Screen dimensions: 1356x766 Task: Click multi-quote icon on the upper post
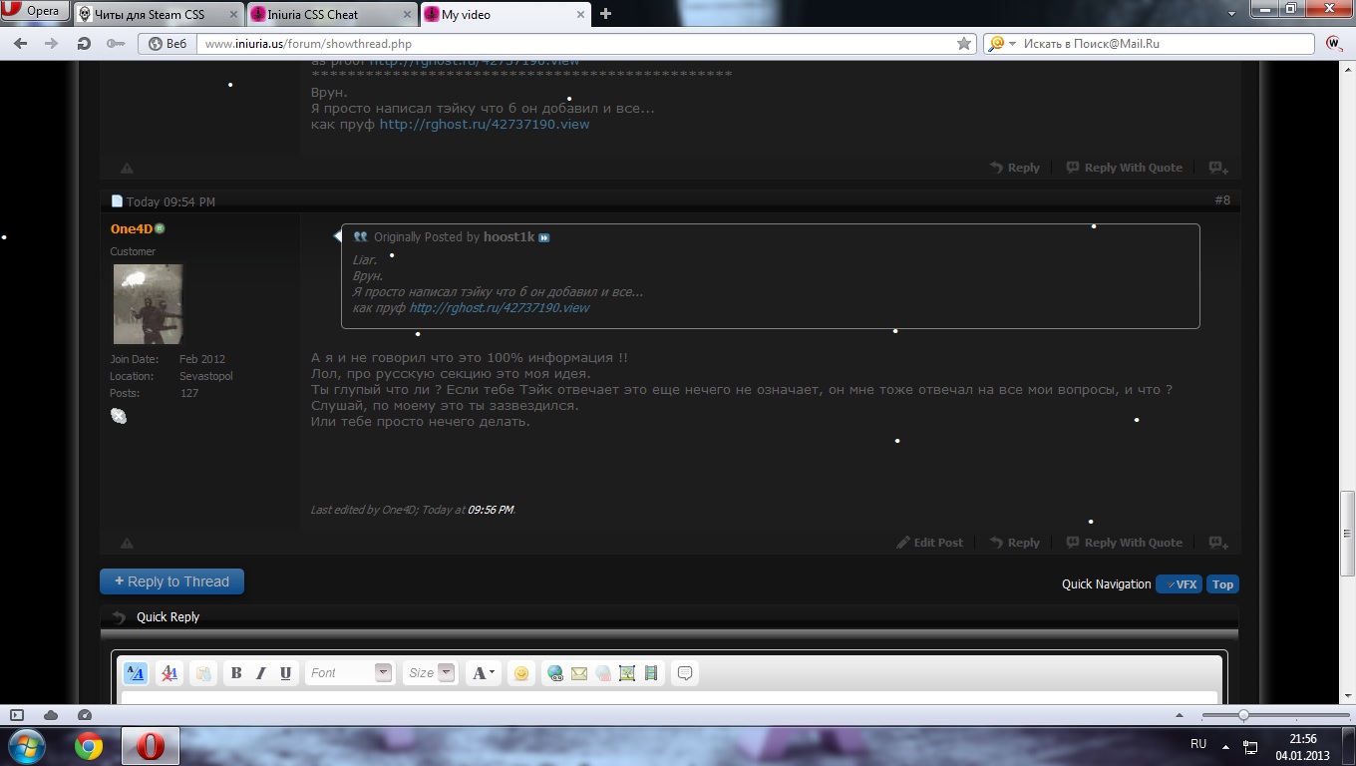[x=1218, y=168]
